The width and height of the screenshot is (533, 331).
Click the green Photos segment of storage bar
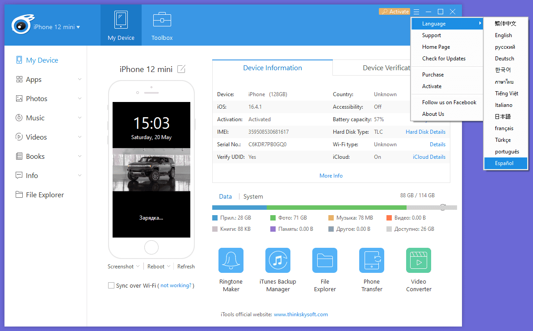[x=336, y=207]
